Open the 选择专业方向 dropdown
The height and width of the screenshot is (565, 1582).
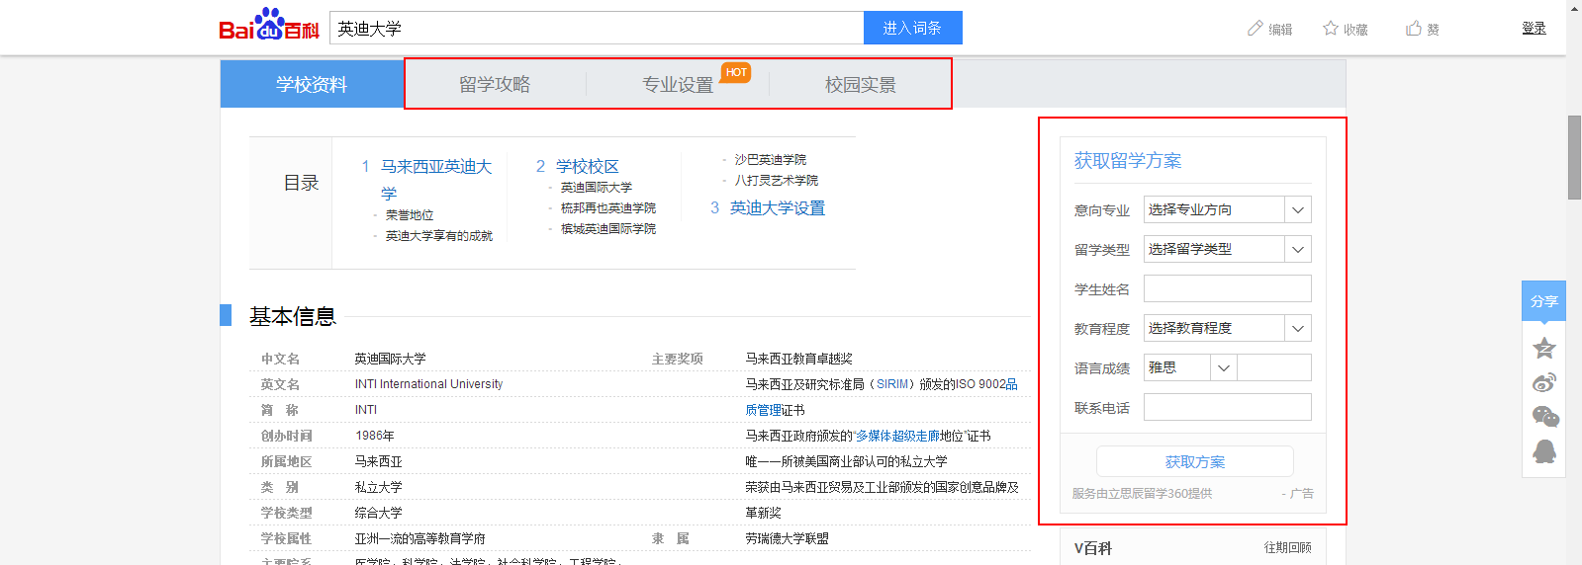point(1227,209)
